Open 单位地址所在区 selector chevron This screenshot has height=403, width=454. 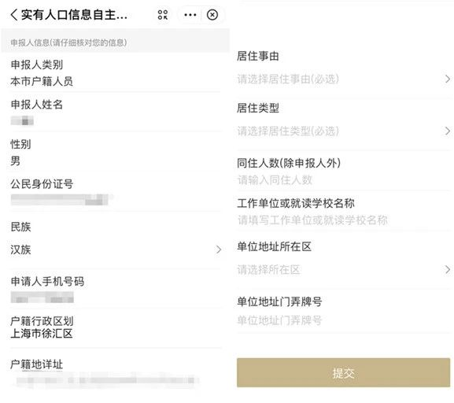click(x=448, y=270)
